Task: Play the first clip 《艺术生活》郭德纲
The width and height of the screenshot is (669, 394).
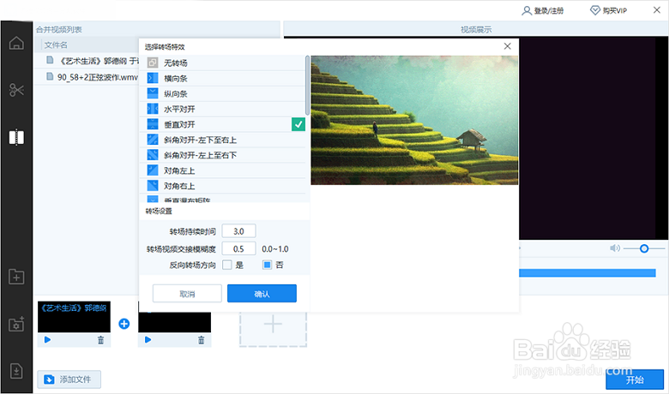Action: [47, 339]
